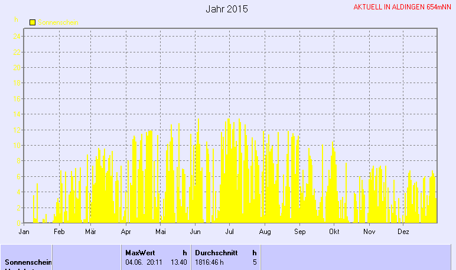The height and width of the screenshot is (270, 456).
Task: Click the Durchschnitt column header
Action: coord(216,252)
